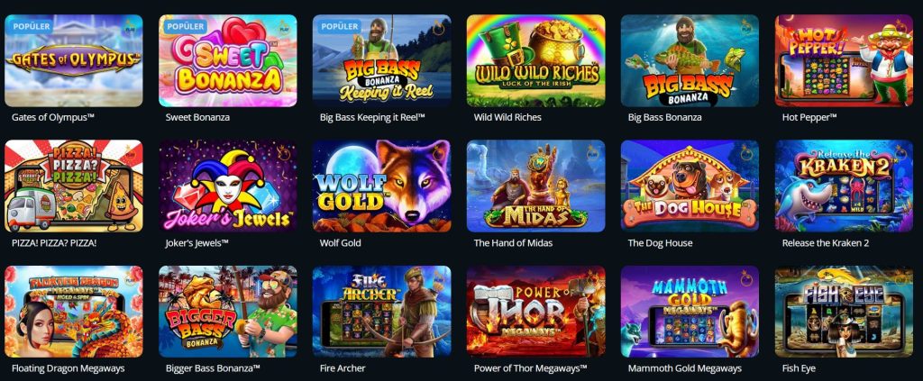Open the Hot Pepper game tile

coord(844,60)
